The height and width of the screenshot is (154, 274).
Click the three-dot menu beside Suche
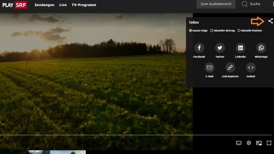[273, 4]
